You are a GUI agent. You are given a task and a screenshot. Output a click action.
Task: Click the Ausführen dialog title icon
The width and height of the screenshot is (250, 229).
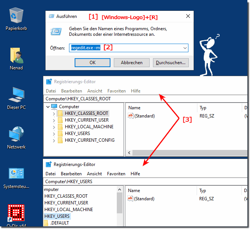(51, 16)
